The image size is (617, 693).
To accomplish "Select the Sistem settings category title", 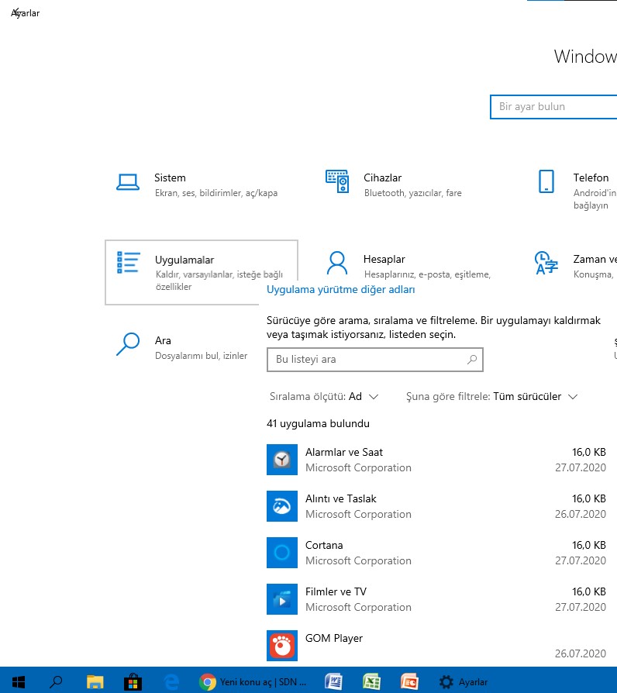I will tap(171, 178).
